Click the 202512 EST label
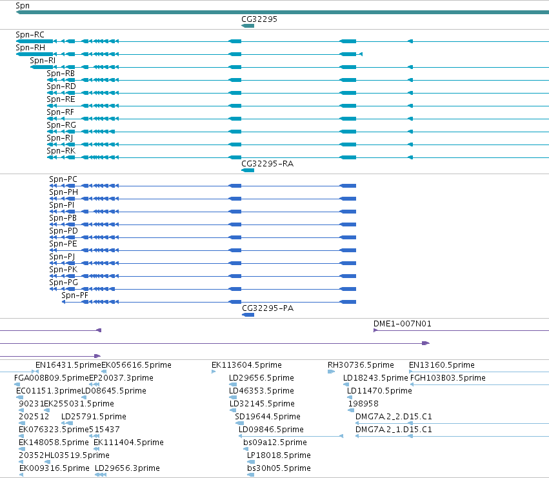549x478 pixels. tap(34, 417)
